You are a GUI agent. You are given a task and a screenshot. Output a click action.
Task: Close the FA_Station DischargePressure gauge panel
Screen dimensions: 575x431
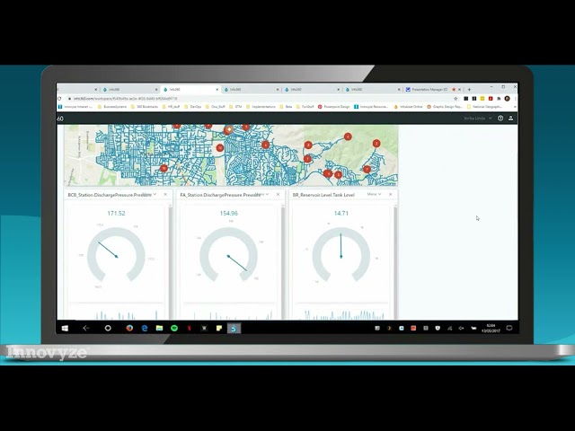click(x=278, y=194)
